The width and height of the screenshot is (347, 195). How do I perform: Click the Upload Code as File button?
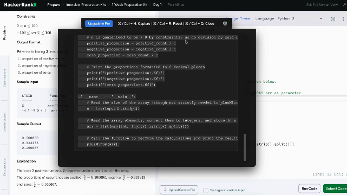[179, 190]
